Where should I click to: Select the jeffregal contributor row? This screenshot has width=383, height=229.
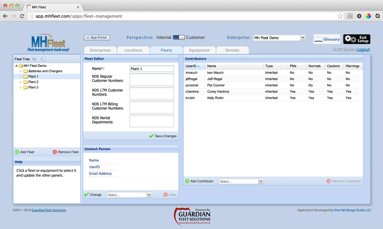pos(271,79)
